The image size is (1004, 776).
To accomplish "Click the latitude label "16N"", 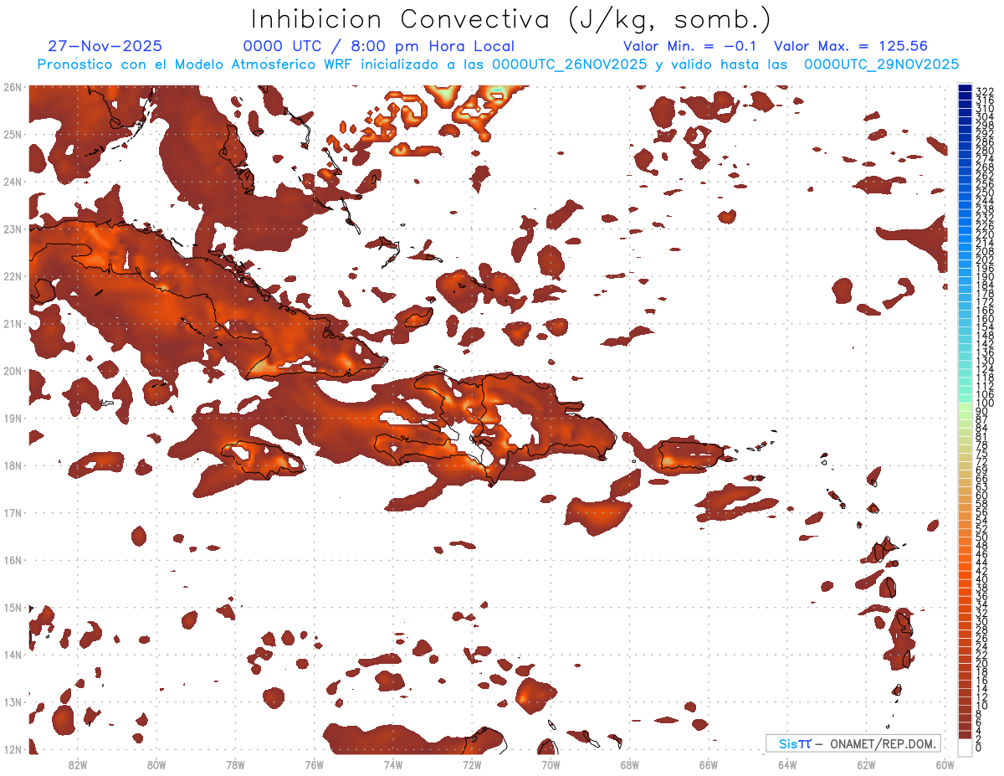I will (x=12, y=560).
